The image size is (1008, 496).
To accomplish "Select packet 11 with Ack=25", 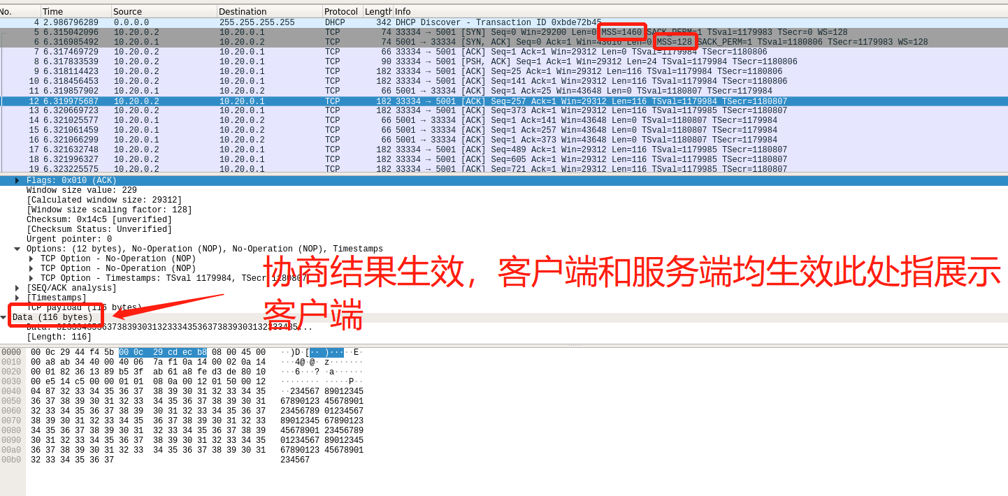I will point(504,91).
